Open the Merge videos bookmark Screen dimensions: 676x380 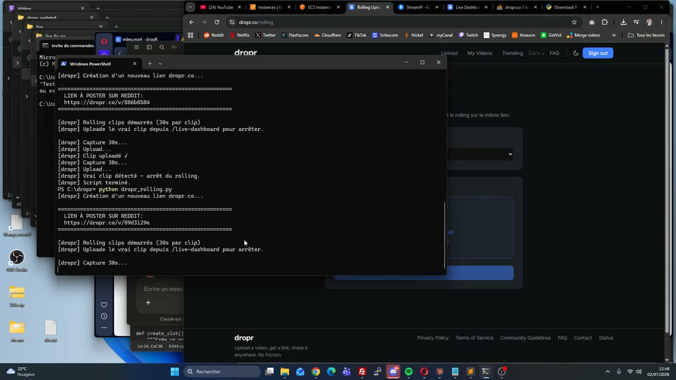584,35
